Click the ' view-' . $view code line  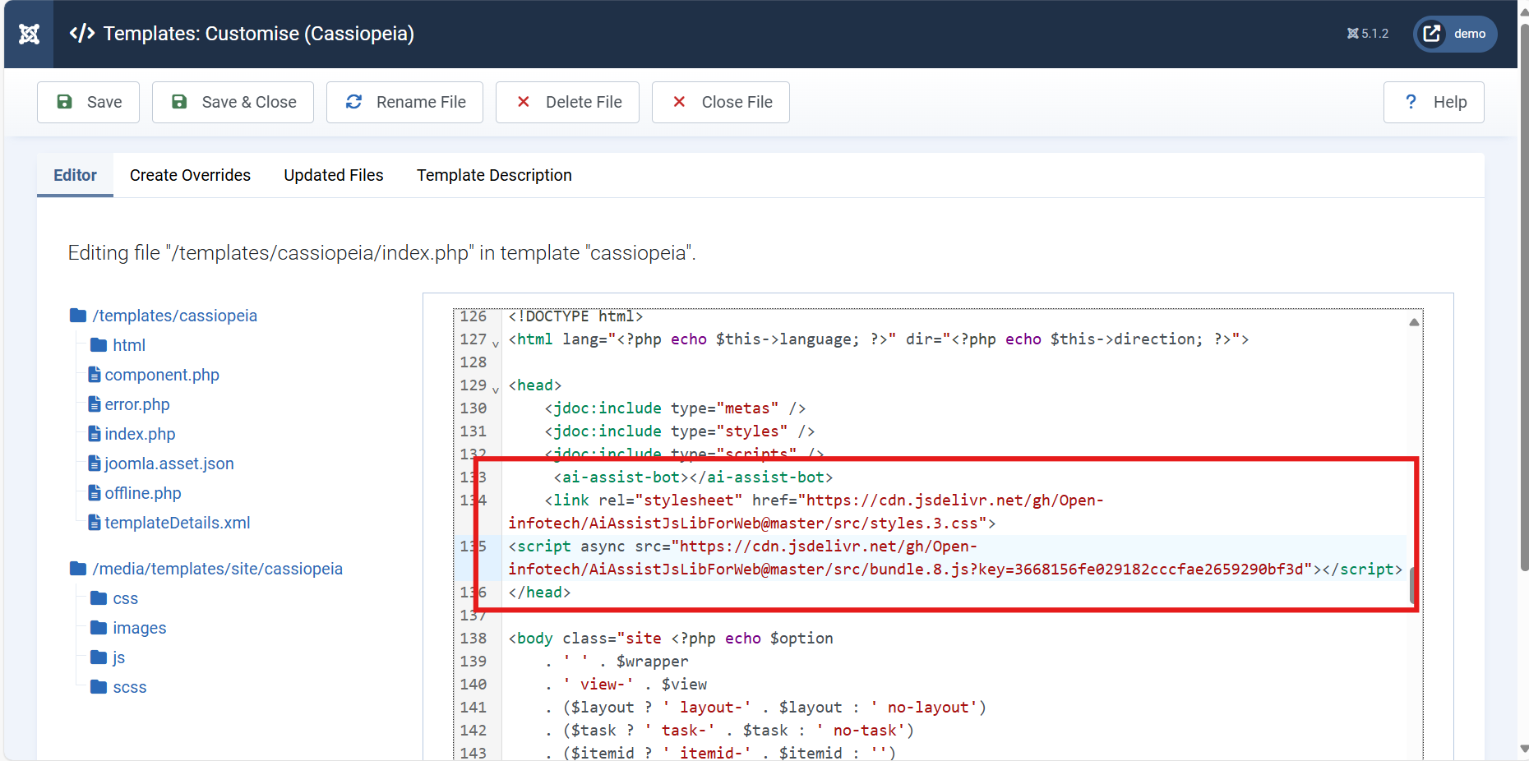(626, 685)
